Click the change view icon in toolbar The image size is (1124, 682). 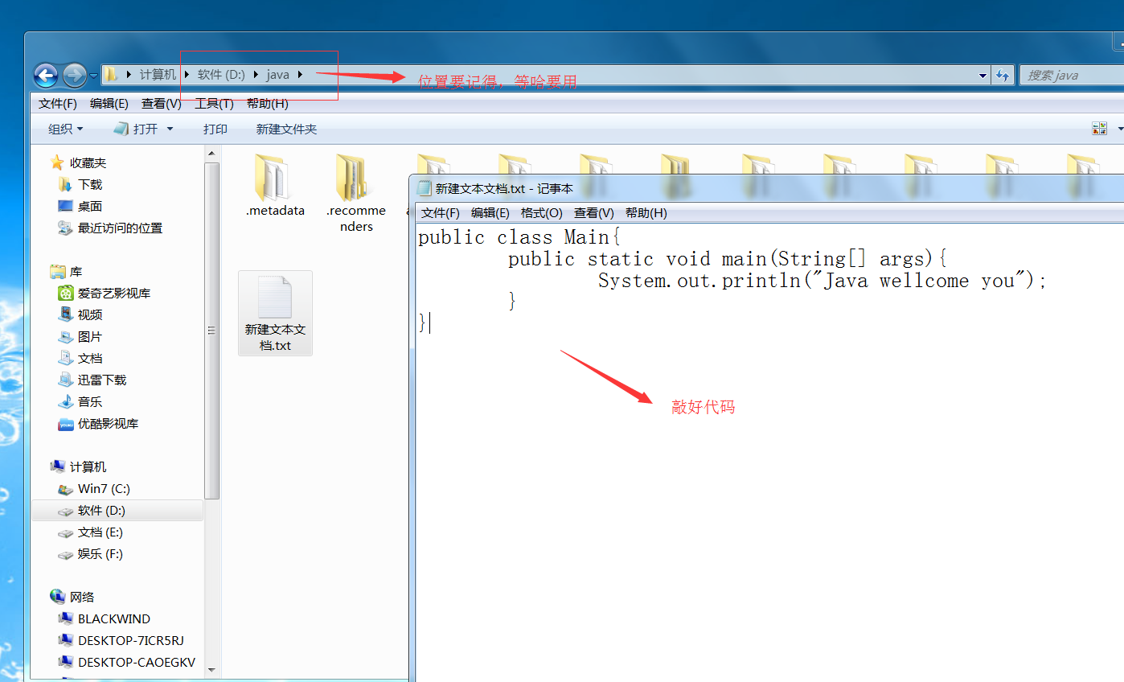click(x=1099, y=129)
